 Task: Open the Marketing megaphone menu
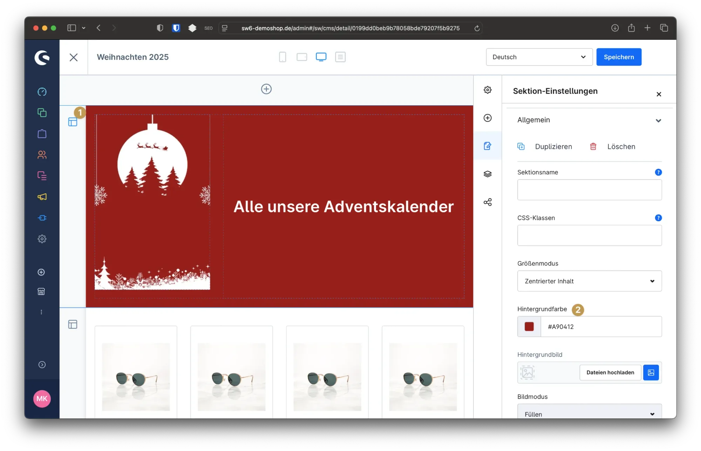pos(42,197)
